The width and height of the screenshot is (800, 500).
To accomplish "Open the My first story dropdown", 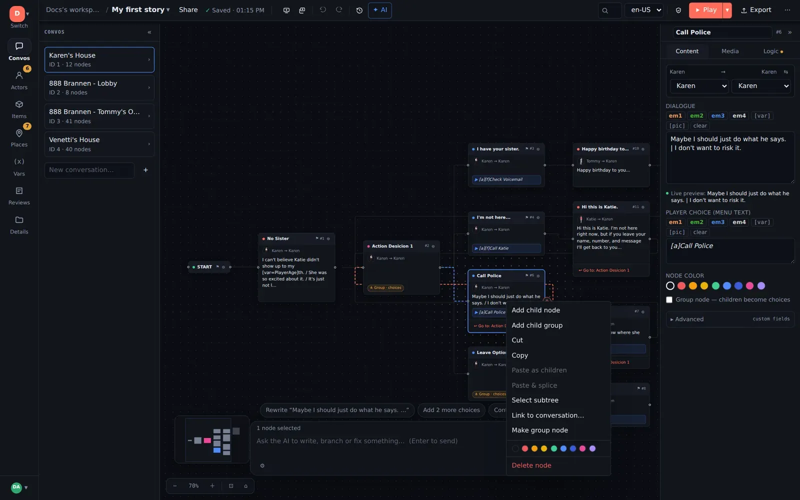I will point(140,10).
